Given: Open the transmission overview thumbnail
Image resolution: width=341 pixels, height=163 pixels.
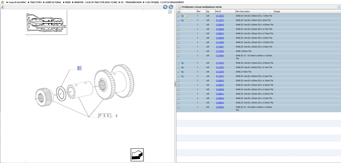Looking at the screenshot, I should (46, 22).
